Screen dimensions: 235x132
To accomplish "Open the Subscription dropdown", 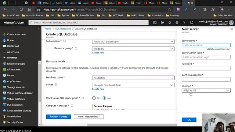I will [x=133, y=41].
